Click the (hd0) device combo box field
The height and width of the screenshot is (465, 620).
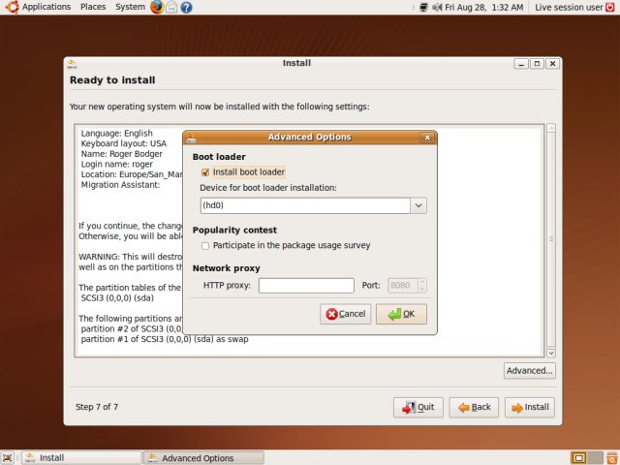(x=305, y=205)
